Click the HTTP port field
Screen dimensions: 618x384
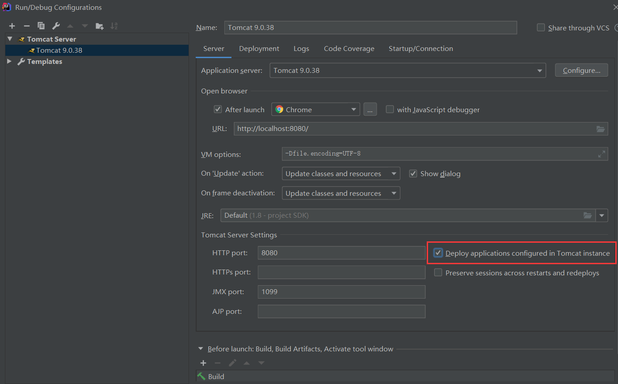click(341, 253)
